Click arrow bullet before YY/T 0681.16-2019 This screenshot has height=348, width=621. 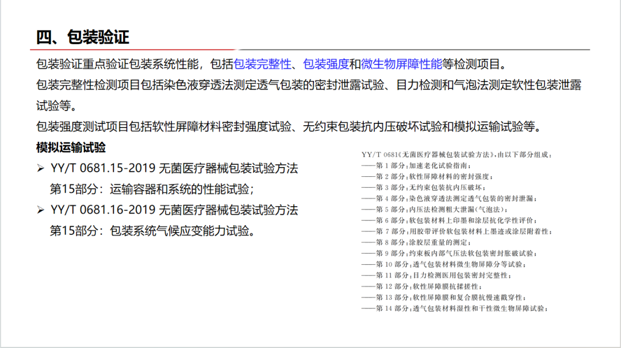(x=40, y=210)
